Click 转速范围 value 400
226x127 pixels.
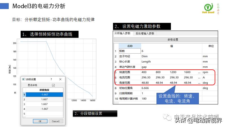[x=144, y=72]
